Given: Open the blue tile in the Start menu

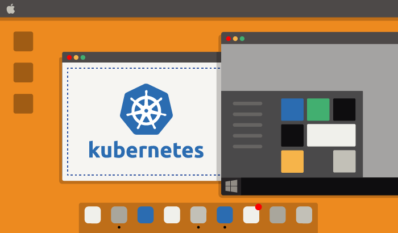Looking at the screenshot, I should (x=292, y=110).
